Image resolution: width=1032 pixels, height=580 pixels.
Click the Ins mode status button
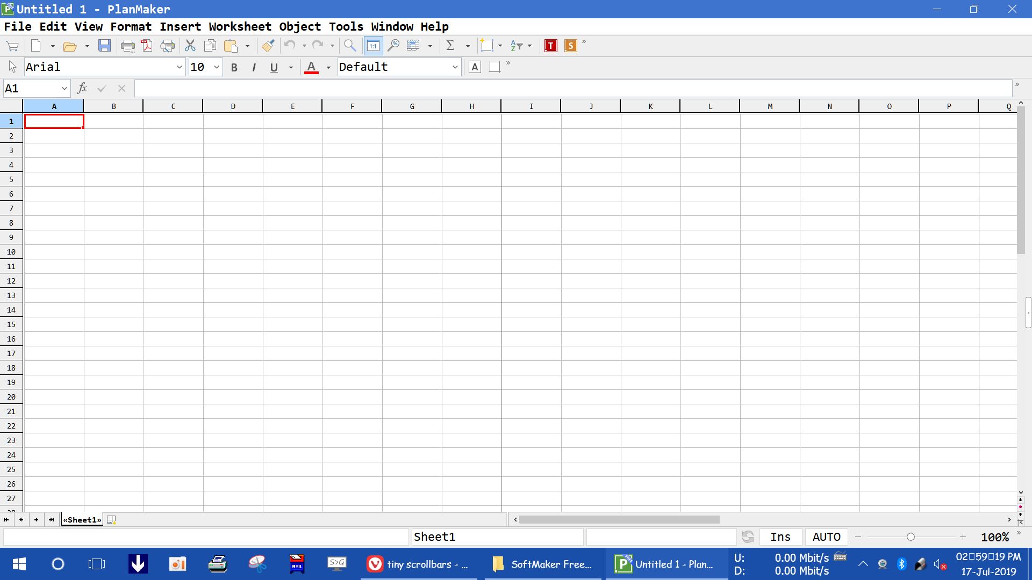780,536
